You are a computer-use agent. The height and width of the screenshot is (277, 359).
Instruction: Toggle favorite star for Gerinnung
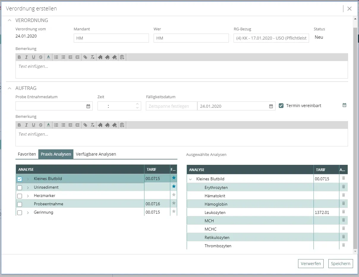(174, 211)
